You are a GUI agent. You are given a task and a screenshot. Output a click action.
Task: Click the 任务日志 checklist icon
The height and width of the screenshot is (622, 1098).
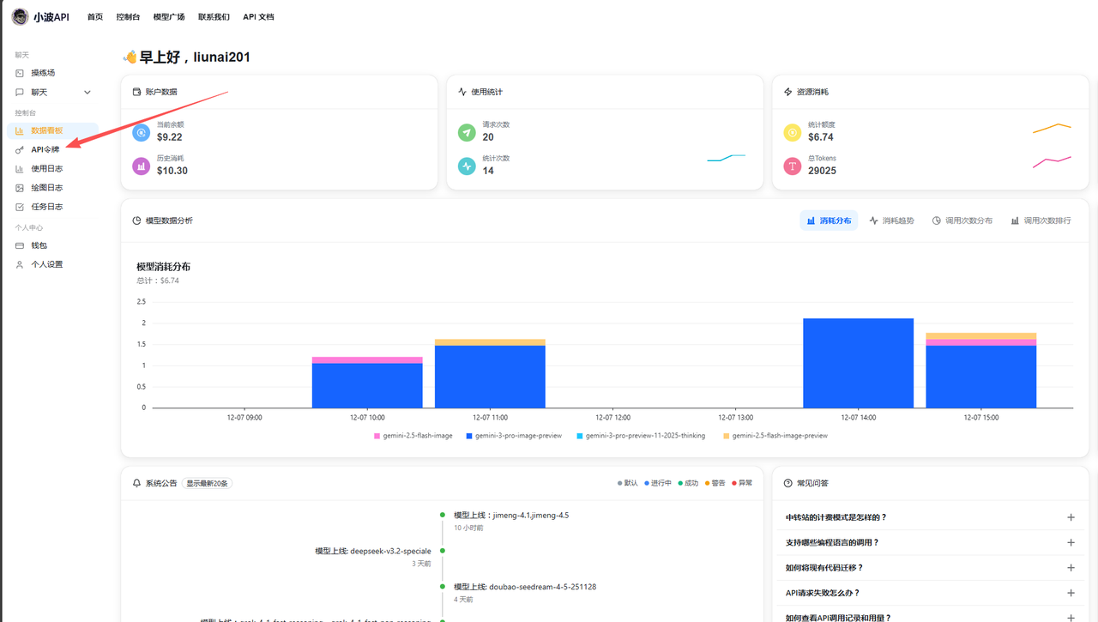[x=20, y=207]
